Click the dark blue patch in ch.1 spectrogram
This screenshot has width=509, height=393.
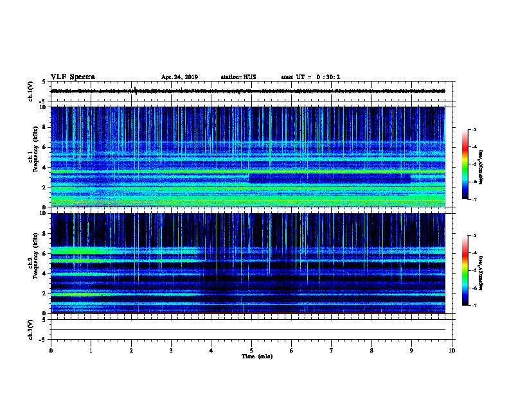coord(330,179)
